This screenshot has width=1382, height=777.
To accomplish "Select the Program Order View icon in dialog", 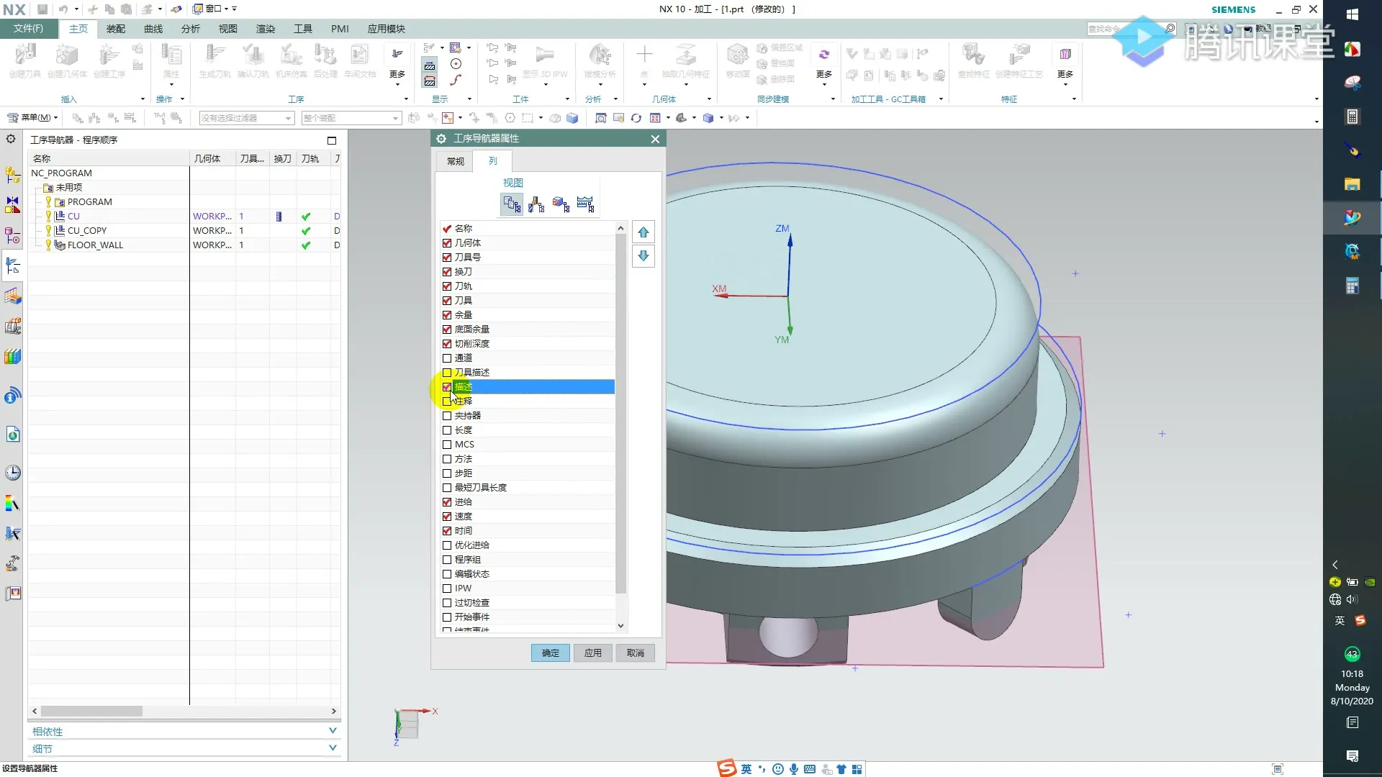I will (512, 204).
